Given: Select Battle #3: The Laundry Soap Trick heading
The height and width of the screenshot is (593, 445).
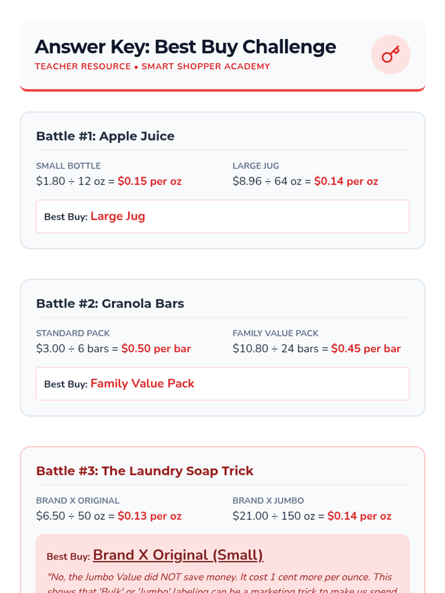Looking at the screenshot, I should coord(145,471).
